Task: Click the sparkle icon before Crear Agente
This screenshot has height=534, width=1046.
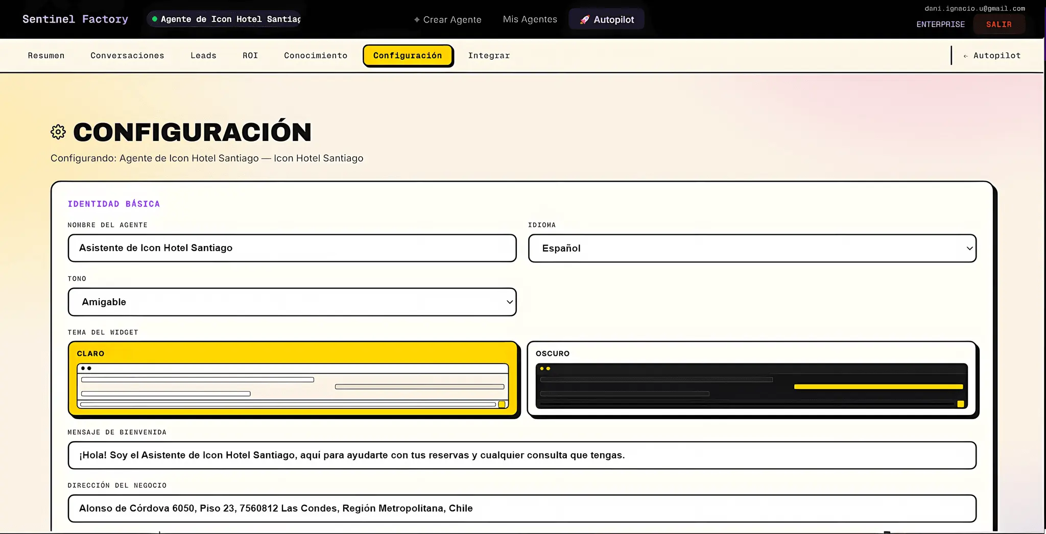Action: coord(417,19)
